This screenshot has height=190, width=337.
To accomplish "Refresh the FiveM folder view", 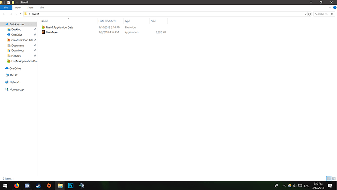I will click(309, 14).
